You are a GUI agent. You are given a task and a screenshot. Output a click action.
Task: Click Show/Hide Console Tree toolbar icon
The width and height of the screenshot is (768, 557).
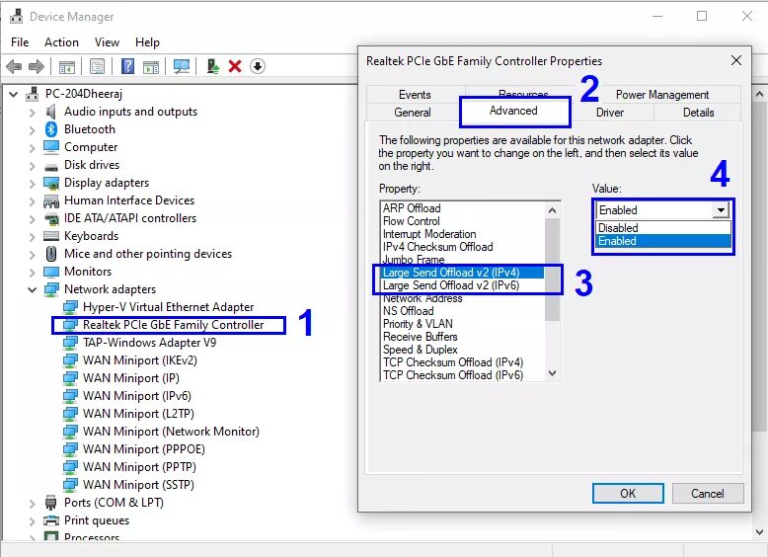(x=66, y=66)
